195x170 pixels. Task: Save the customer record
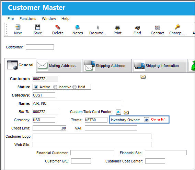point(38,27)
